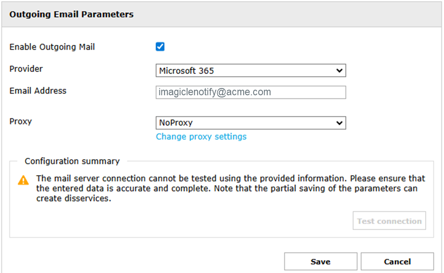Click the imagiclenotify@acme.com placeholder text
The height and width of the screenshot is (273, 444).
pyautogui.click(x=215, y=92)
